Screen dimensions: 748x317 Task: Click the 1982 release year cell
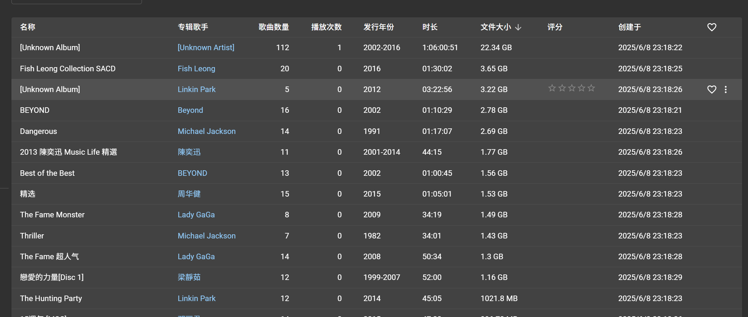point(372,236)
